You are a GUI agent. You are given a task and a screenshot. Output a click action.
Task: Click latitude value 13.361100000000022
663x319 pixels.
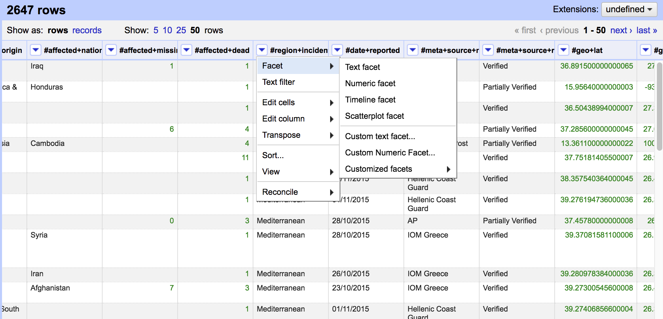click(597, 143)
